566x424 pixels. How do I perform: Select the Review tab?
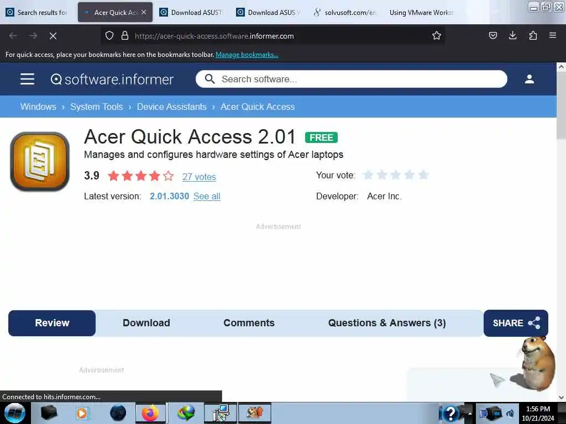[x=52, y=323]
